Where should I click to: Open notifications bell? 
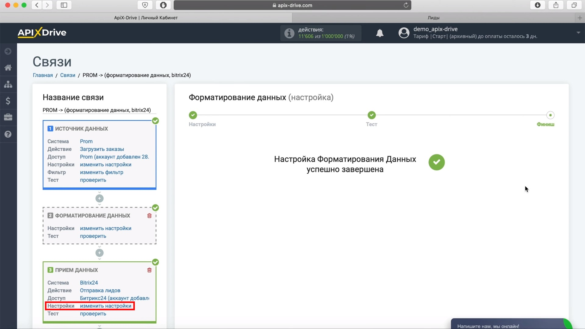380,33
